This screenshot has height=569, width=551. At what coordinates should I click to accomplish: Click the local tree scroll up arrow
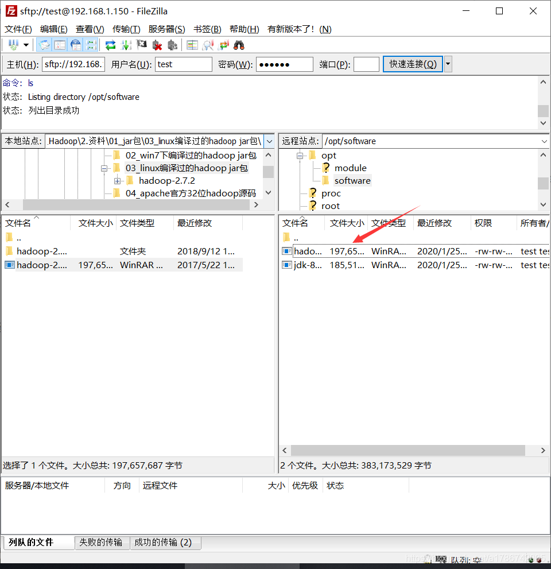[x=269, y=155]
